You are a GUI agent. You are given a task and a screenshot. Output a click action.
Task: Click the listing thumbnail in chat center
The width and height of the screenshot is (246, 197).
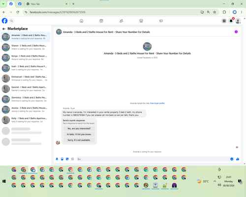click(x=147, y=47)
